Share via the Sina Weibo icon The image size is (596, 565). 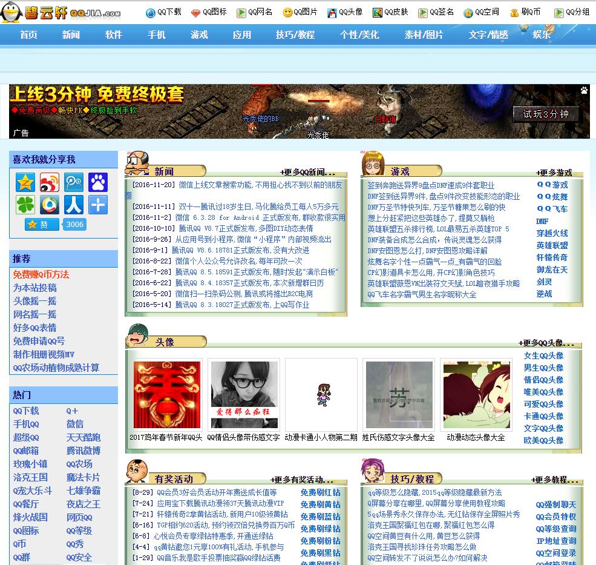click(x=50, y=182)
